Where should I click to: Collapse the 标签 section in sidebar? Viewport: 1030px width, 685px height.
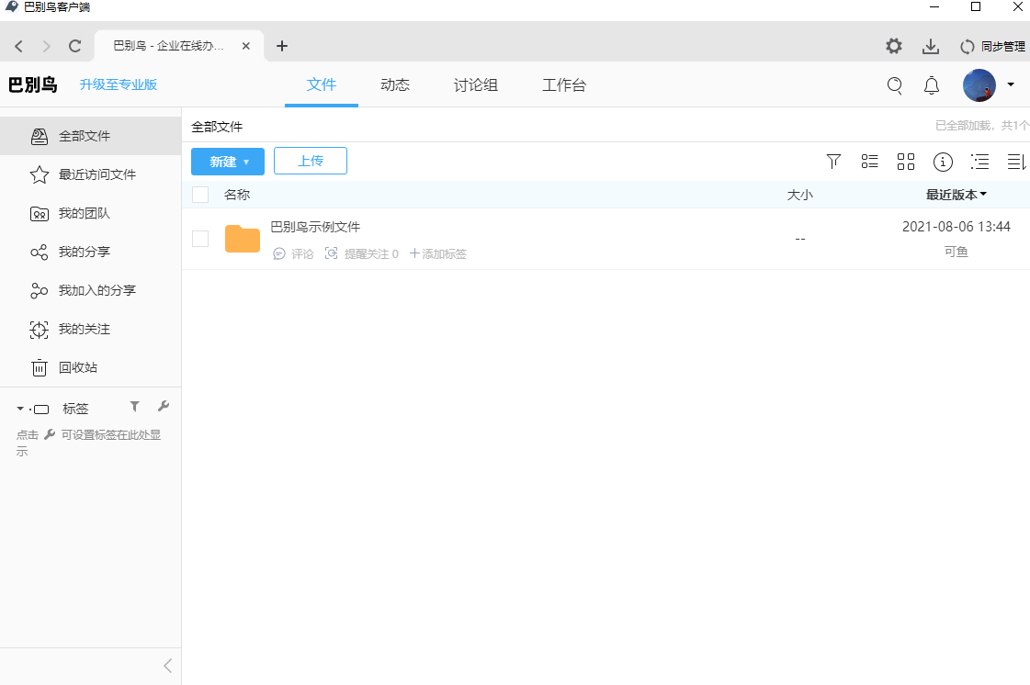pos(20,409)
